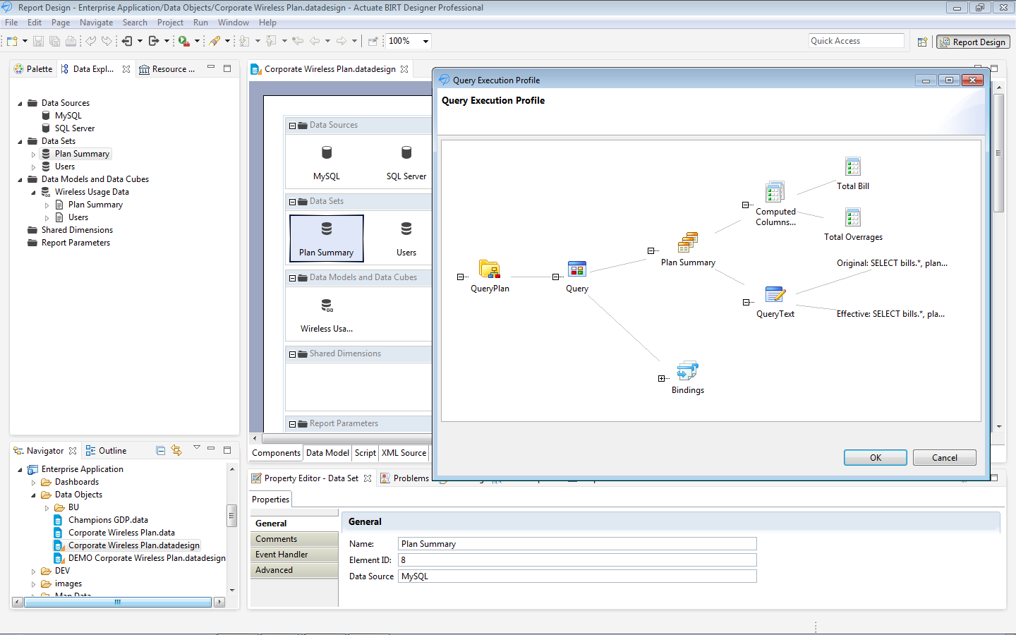Open the File menu
This screenshot has height=635, width=1016.
coord(11,23)
